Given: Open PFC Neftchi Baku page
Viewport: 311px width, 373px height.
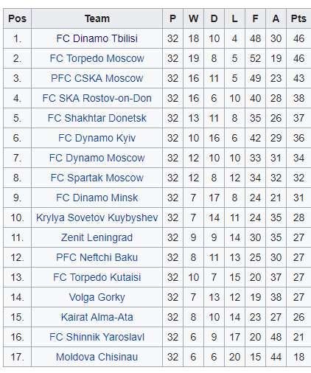Looking at the screenshot, I should tap(97, 257).
